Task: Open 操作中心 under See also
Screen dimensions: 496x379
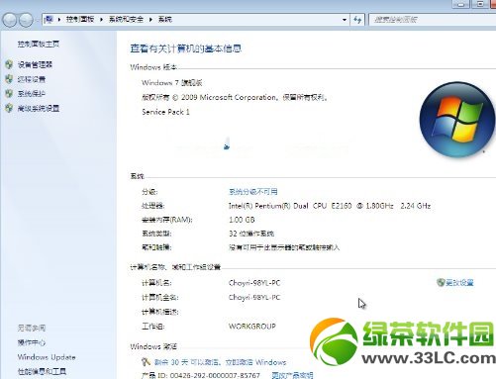Action: pos(32,342)
